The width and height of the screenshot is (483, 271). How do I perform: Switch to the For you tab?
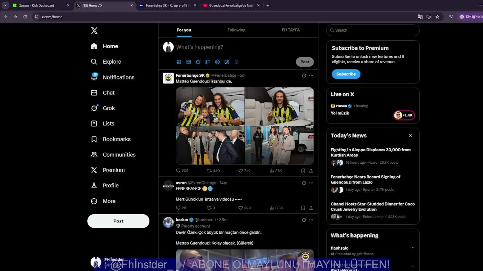(x=184, y=30)
